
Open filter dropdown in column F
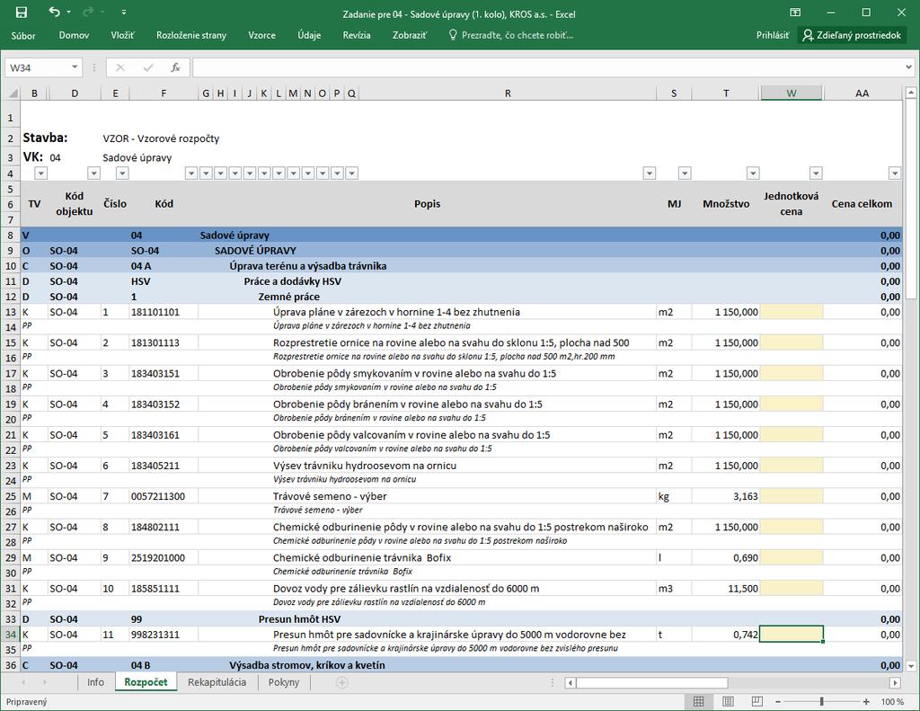coord(191,173)
